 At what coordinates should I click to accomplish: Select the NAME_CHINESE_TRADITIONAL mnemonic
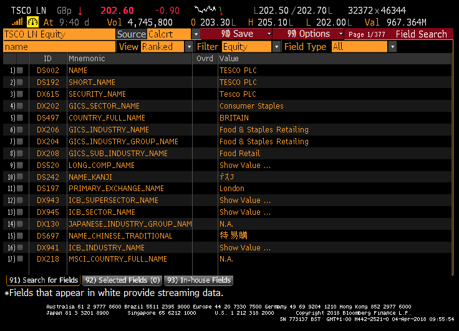[x=120, y=235]
